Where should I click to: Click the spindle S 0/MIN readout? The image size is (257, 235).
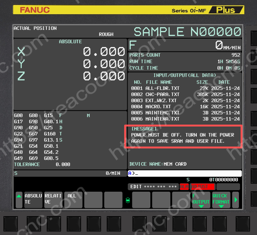coord(70,173)
